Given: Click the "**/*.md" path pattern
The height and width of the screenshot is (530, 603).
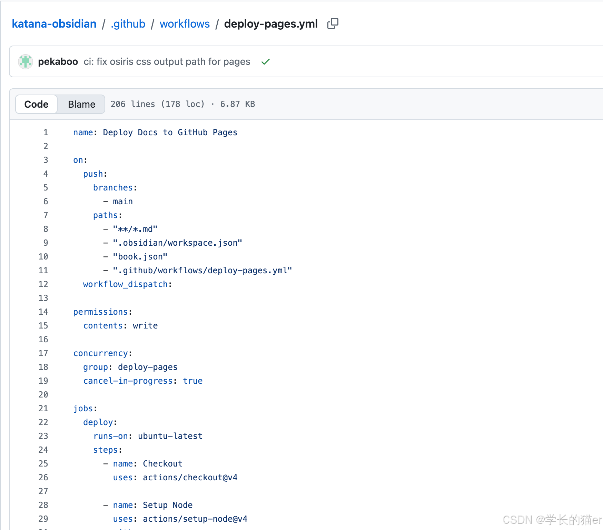Looking at the screenshot, I should [135, 229].
